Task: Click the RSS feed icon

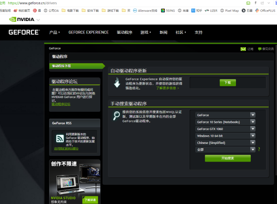Action: [60, 139]
